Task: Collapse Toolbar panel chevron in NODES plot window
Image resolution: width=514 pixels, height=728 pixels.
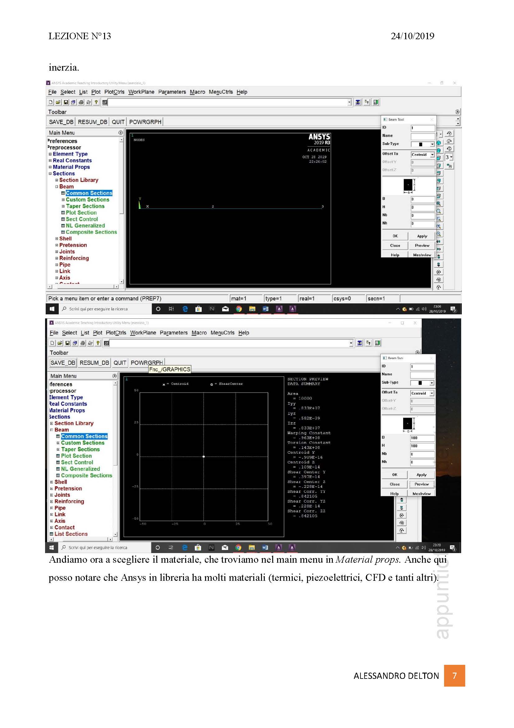Action: (457, 112)
